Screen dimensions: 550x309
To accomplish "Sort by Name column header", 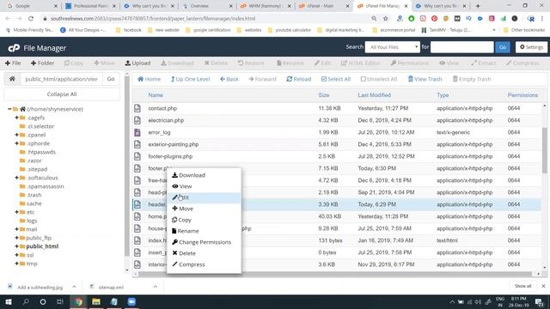I will tap(156, 95).
